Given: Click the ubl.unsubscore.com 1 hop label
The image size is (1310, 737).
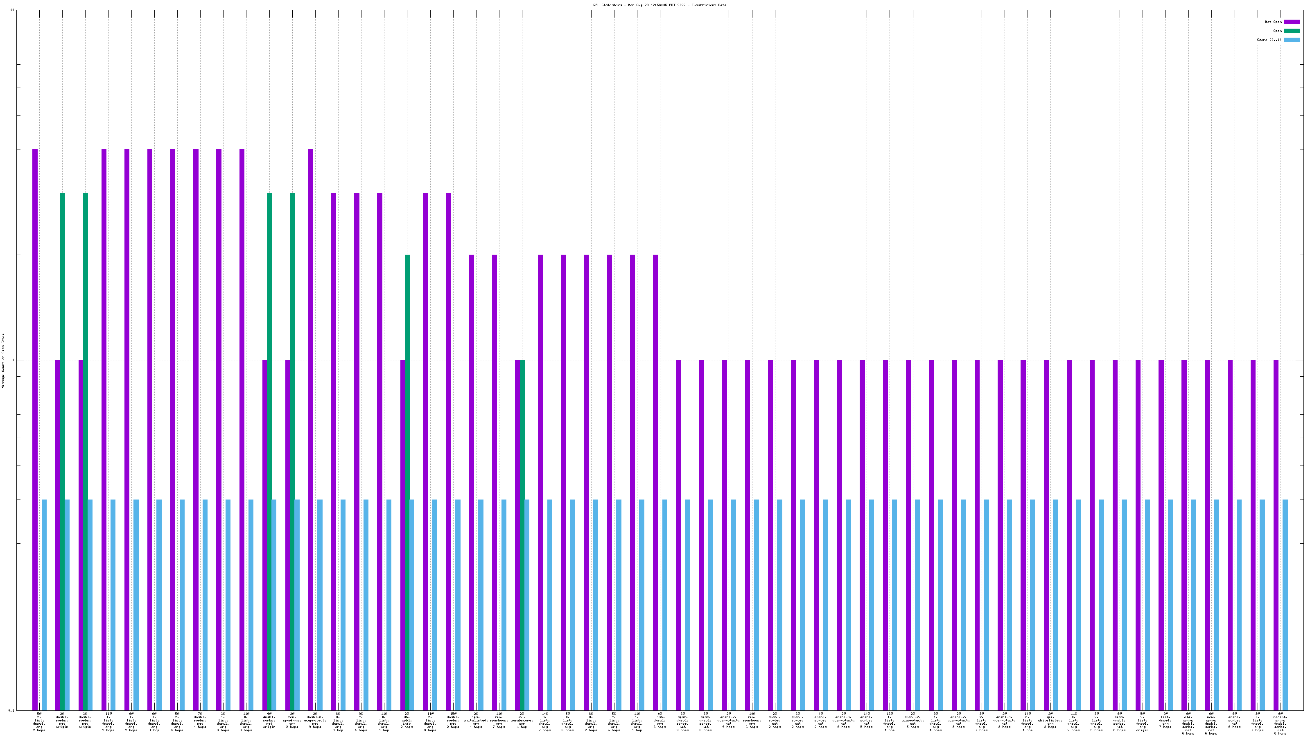Looking at the screenshot, I should tap(522, 720).
